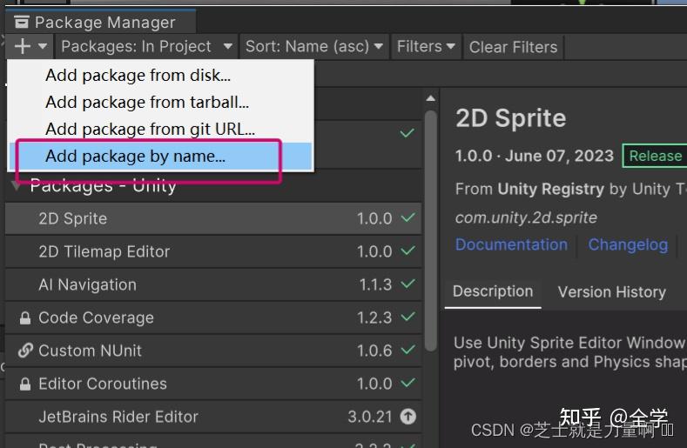Select the Editor Coroutines package
Image resolution: width=687 pixels, height=448 pixels.
(x=213, y=384)
